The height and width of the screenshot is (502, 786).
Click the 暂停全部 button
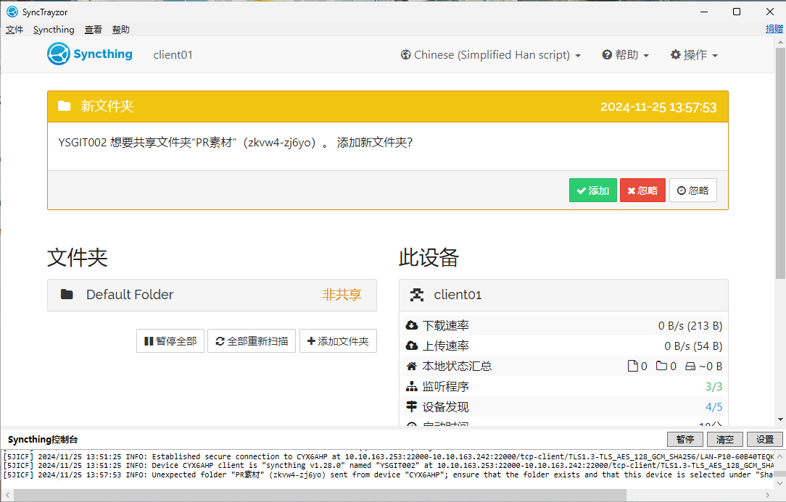point(170,341)
